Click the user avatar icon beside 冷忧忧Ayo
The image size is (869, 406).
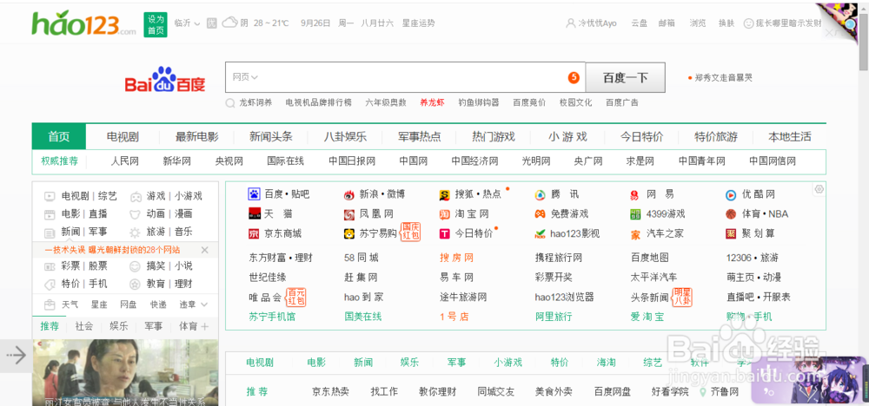tap(571, 23)
